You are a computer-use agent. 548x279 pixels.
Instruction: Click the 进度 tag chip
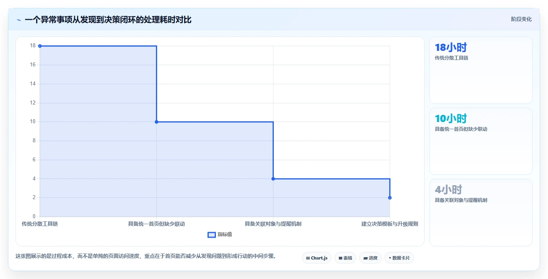pyautogui.click(x=370, y=258)
